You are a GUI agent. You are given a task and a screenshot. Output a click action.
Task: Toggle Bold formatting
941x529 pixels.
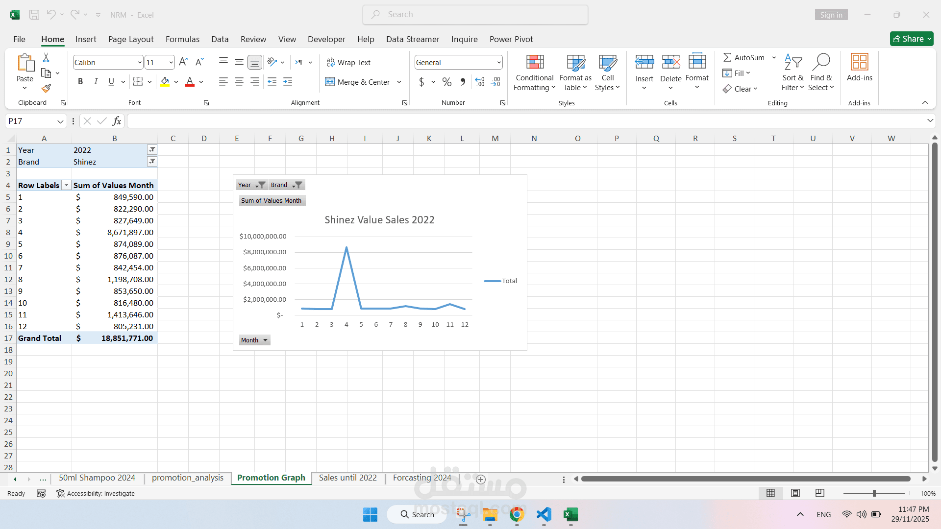(x=80, y=82)
